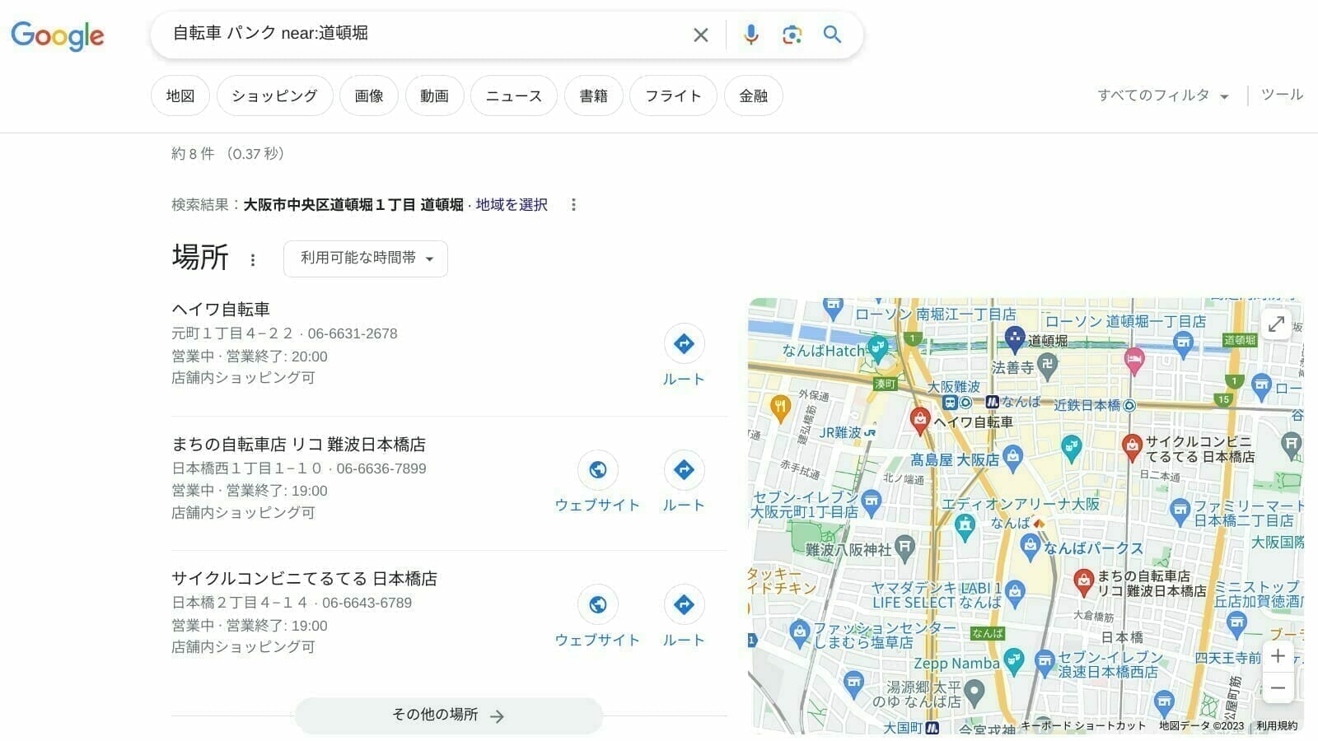The image size is (1318, 741).
Task: Select the 動画 filter tab
Action: [434, 96]
